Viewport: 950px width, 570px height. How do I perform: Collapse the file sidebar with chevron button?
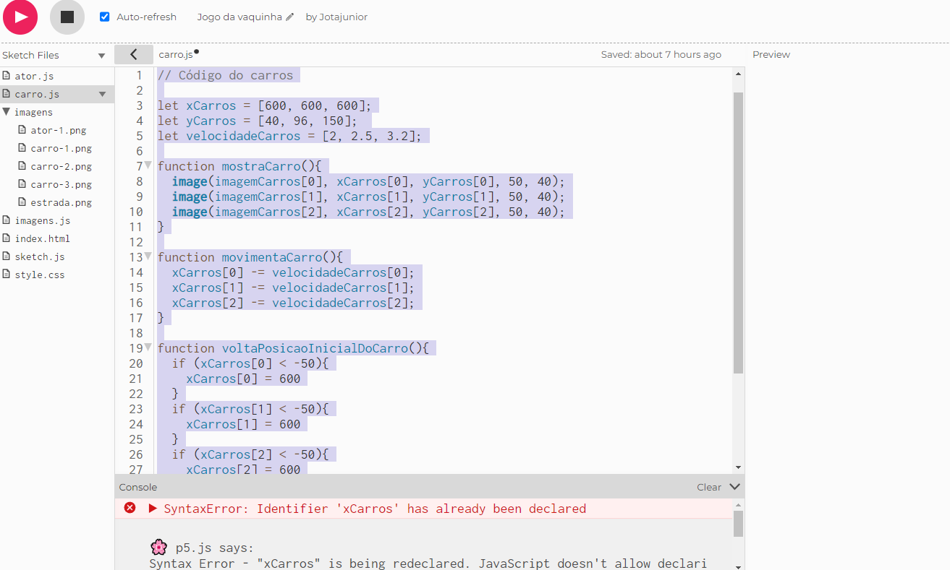[x=134, y=54]
